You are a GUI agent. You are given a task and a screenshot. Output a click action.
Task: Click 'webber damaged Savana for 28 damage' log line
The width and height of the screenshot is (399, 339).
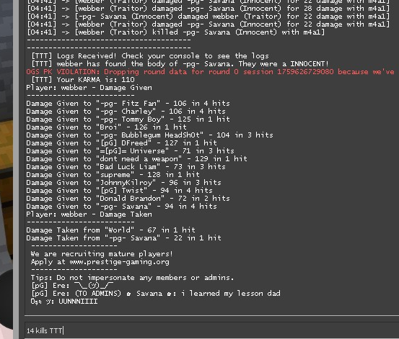[208, 9]
